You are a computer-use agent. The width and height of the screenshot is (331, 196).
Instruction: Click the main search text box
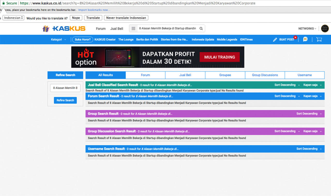coord(168,28)
